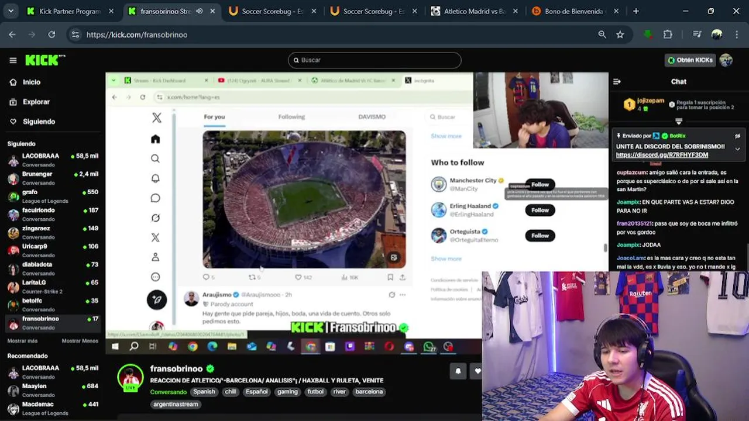The height and width of the screenshot is (421, 749).
Task: Click the argentinastream tag
Action: [176, 404]
